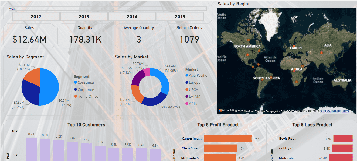Filter dashboard by year 2013
Screen dimensions: 357x161
point(84,17)
